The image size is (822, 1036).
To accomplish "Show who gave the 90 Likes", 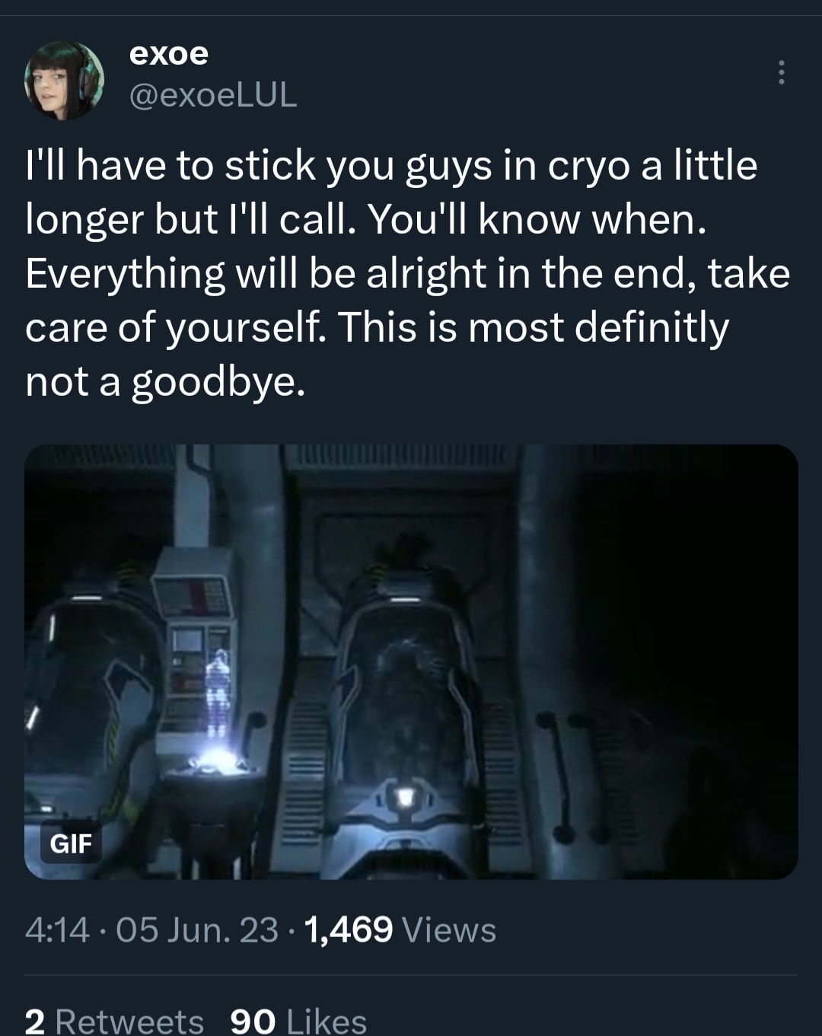I will coord(298,1020).
